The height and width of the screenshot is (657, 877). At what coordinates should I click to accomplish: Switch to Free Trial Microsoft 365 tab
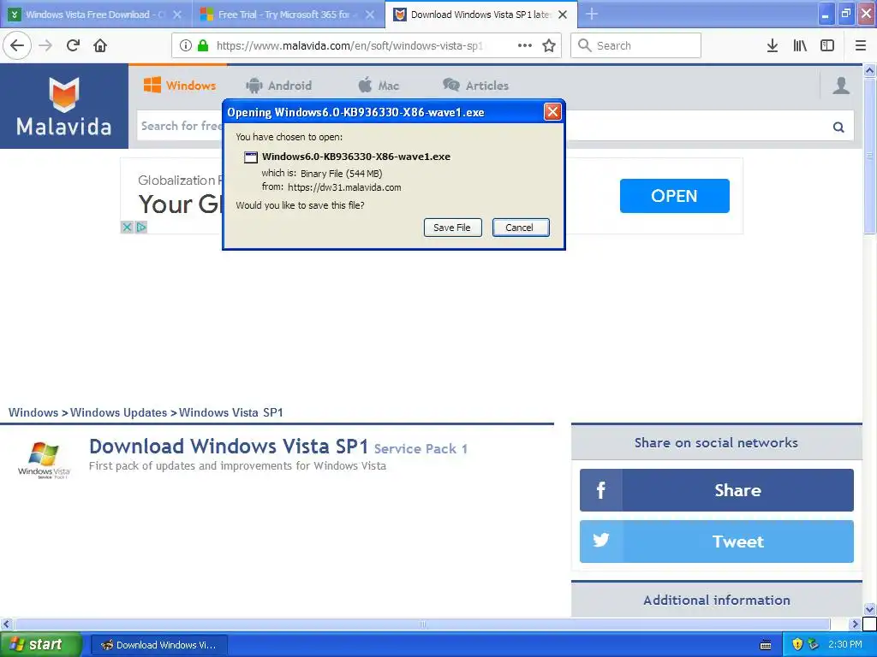tap(288, 15)
